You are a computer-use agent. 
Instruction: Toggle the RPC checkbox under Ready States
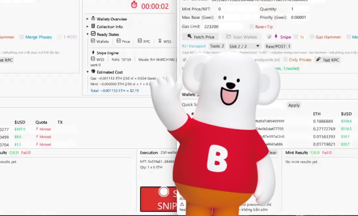(x=140, y=41)
